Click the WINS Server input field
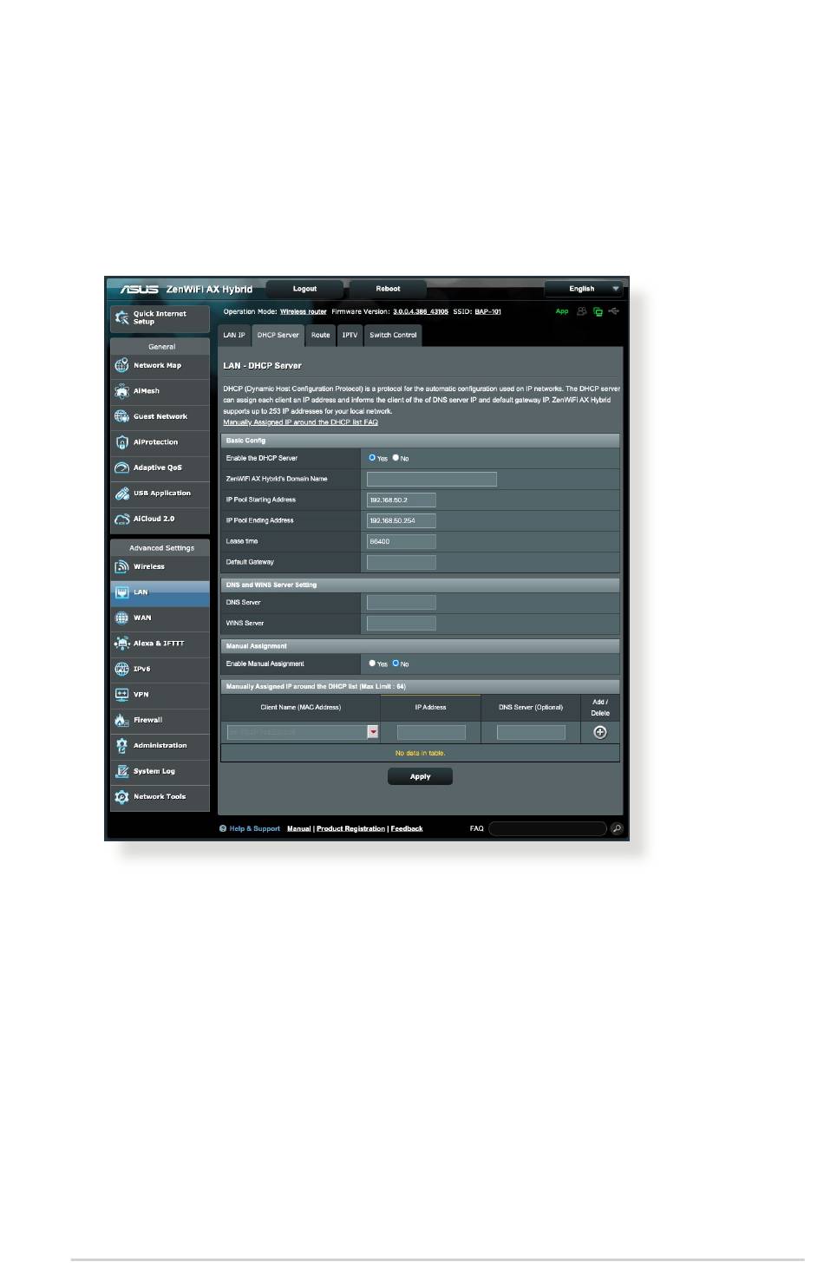Screen dimensions: 824x1288 click(402, 623)
